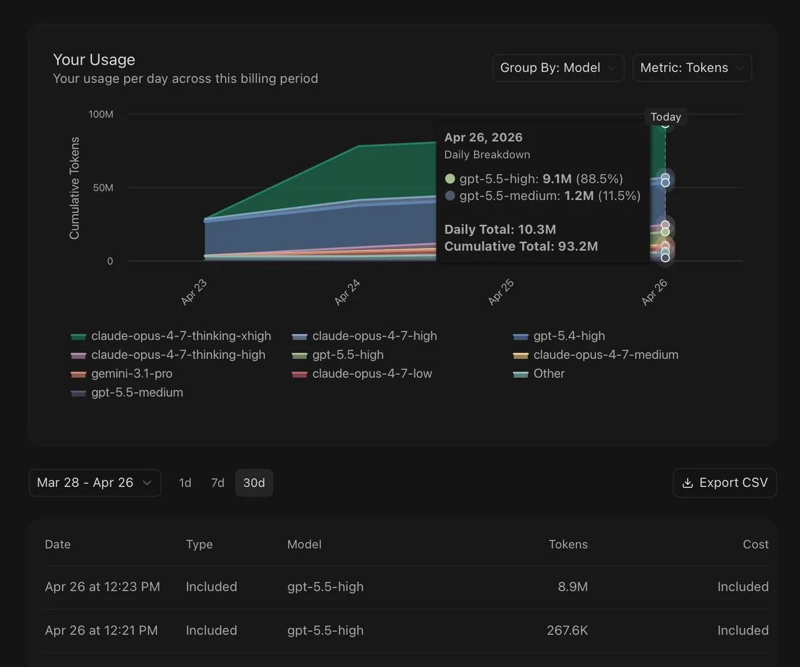Click the Model column header
Viewport: 800px width, 667px height.
pyautogui.click(x=304, y=545)
